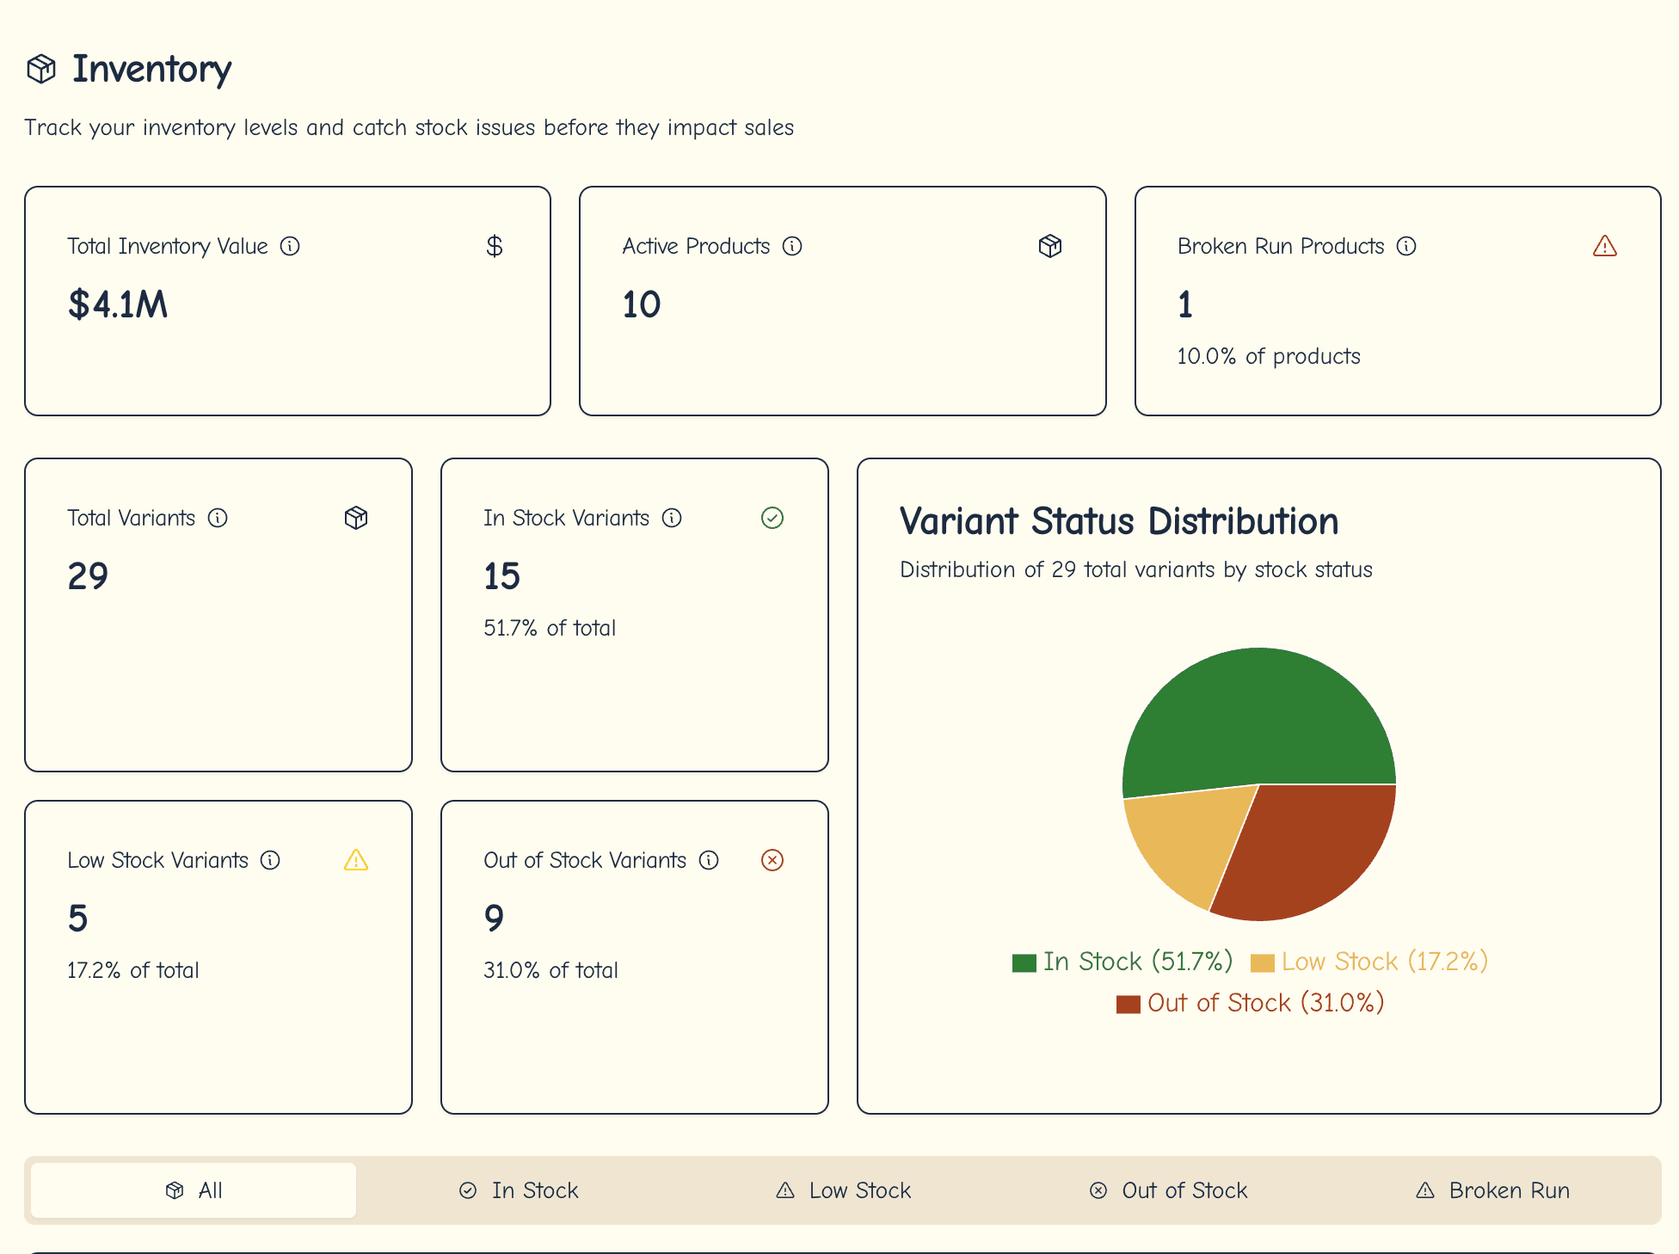Click the info icon beside Total Inventory Value

pos(292,246)
